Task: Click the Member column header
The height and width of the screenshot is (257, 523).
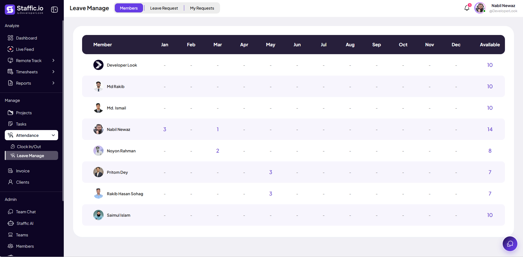Action: pyautogui.click(x=103, y=45)
